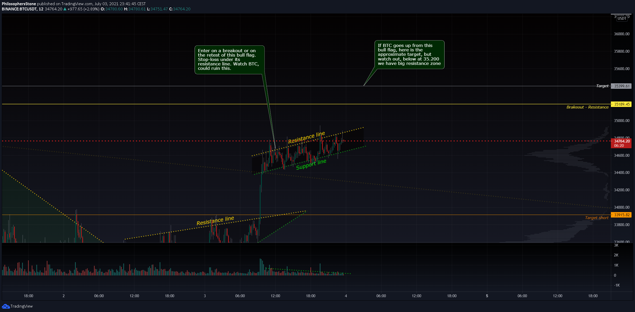Click the 'Brakeout - Resistance' label

point(587,107)
